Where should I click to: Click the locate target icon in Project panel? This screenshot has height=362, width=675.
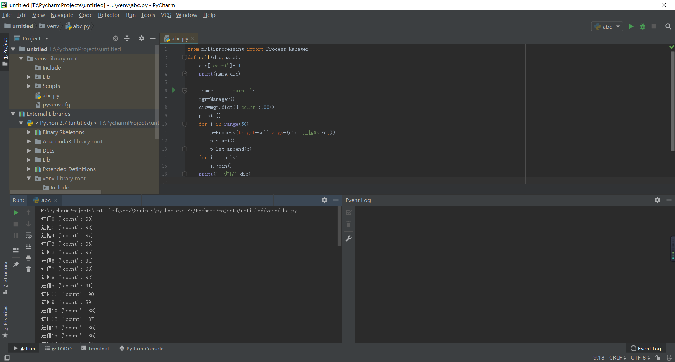(x=116, y=38)
